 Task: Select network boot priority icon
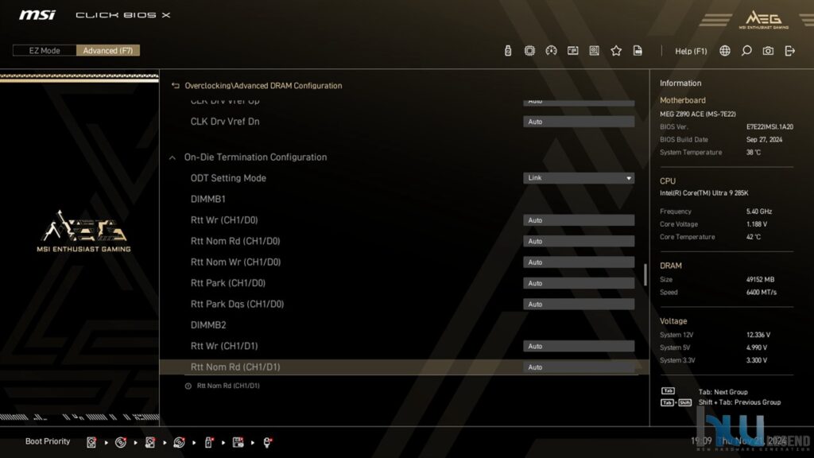(x=267, y=442)
